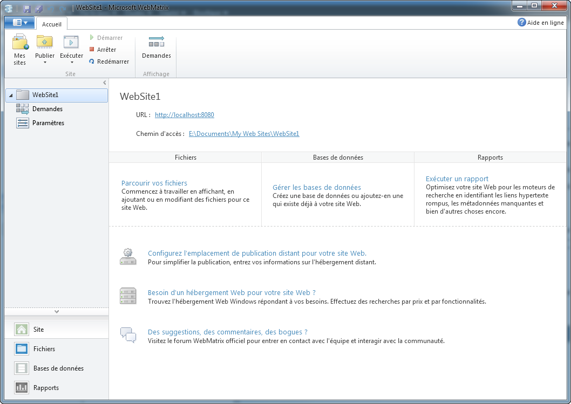Collapse the WebSite1 tree node
Screen dimensions: 571x404
pos(11,95)
